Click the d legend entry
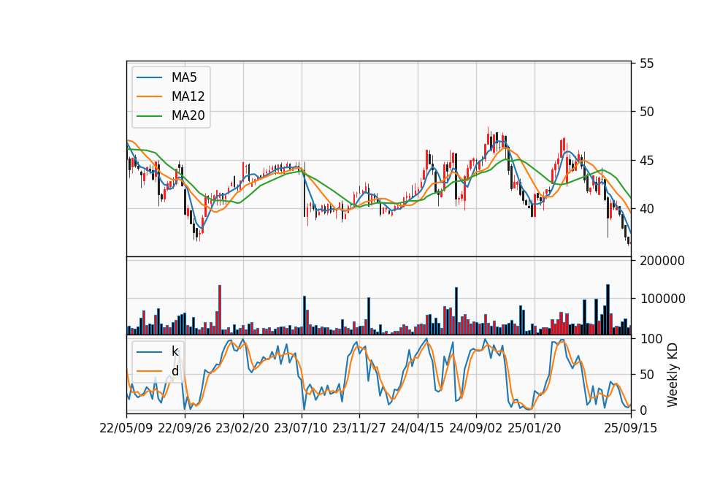The image size is (701, 504). (x=175, y=371)
